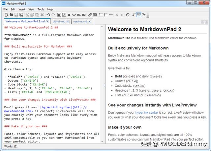Convert text to uppercase with A icon

point(117,15)
